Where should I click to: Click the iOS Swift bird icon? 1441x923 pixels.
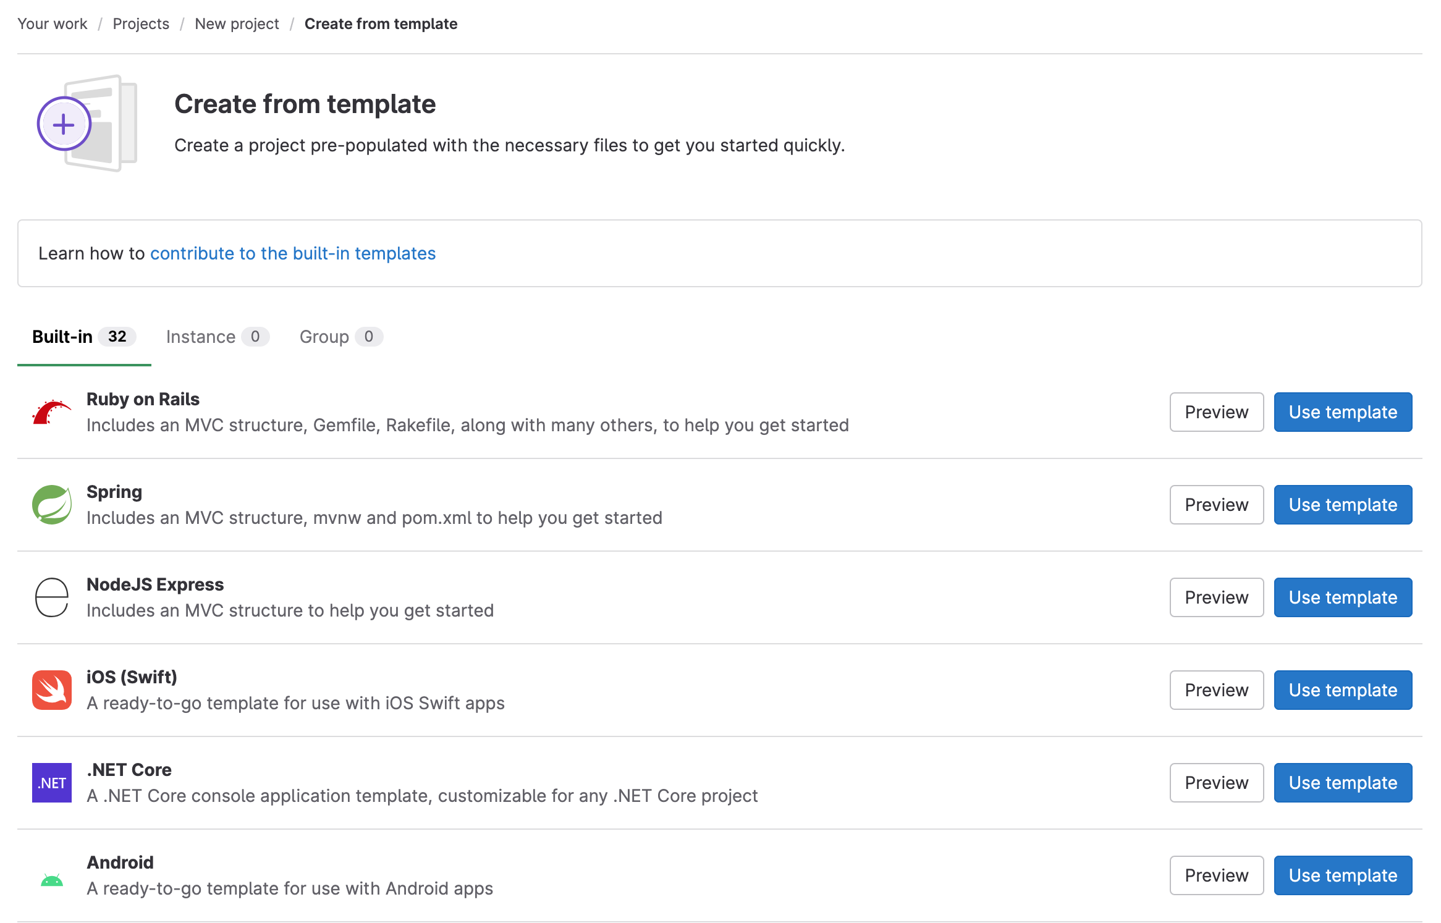[x=51, y=690]
